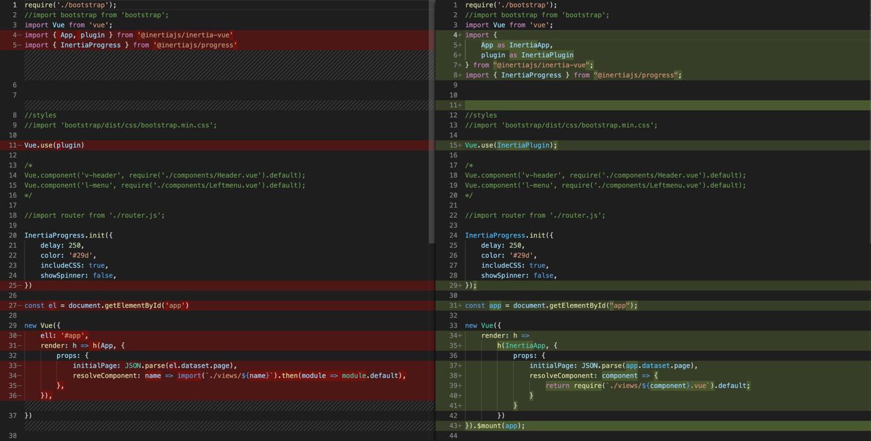Click "props: {" in right pane
871x441 pixels.
(x=529, y=355)
